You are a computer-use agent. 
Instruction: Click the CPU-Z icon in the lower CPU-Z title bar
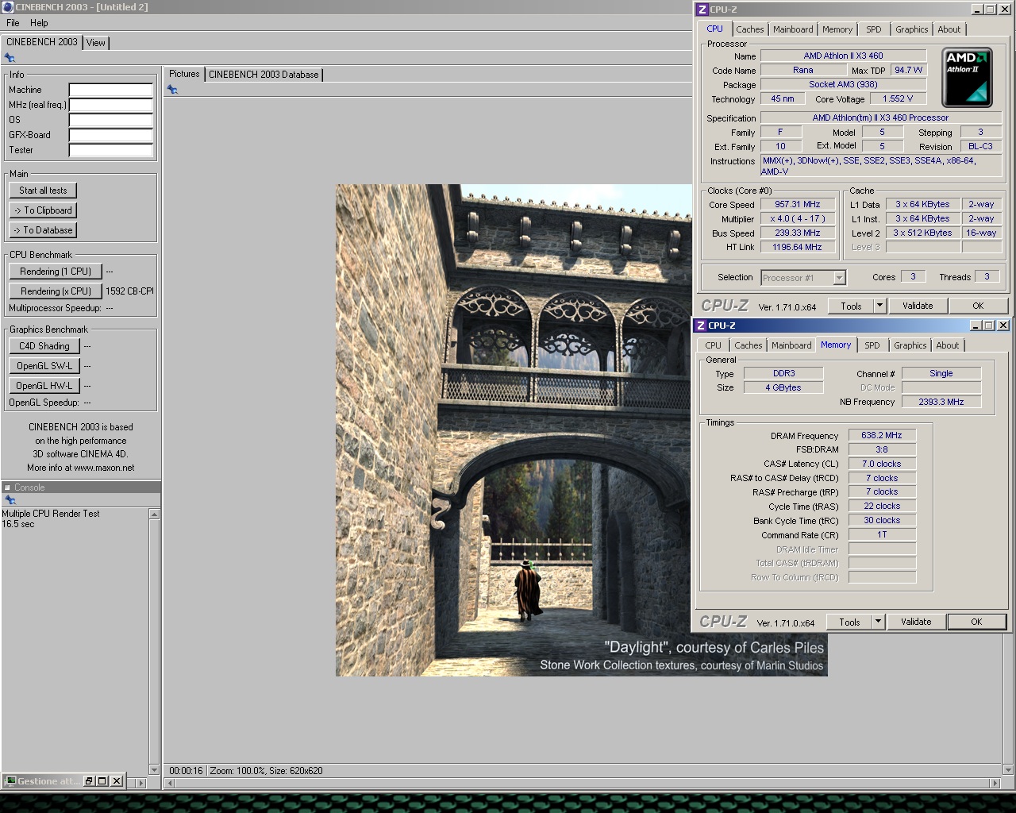[700, 326]
